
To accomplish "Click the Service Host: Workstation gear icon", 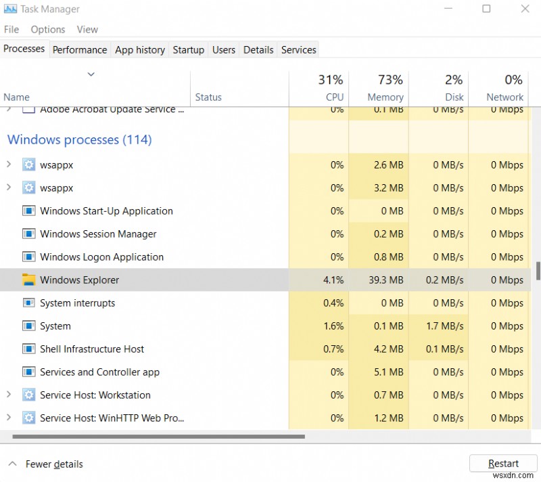I will 28,395.
